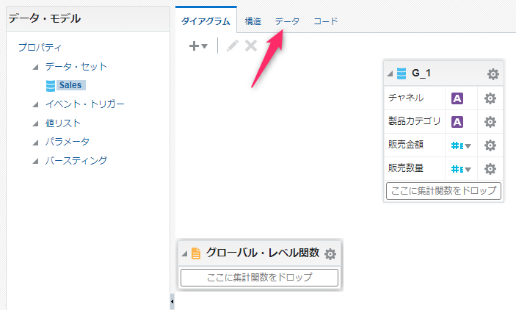Switch to the コード tab
The height and width of the screenshot is (310, 516).
point(326,21)
